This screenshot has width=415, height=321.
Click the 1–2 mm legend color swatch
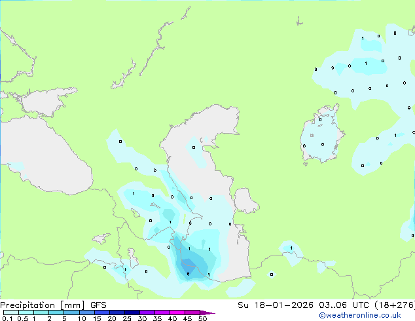pyautogui.click(x=41, y=312)
